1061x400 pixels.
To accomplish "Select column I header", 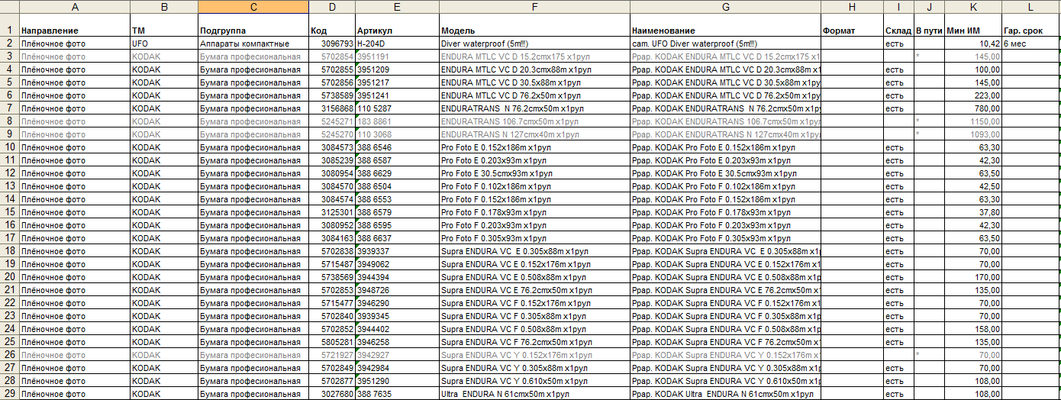I will point(898,7).
